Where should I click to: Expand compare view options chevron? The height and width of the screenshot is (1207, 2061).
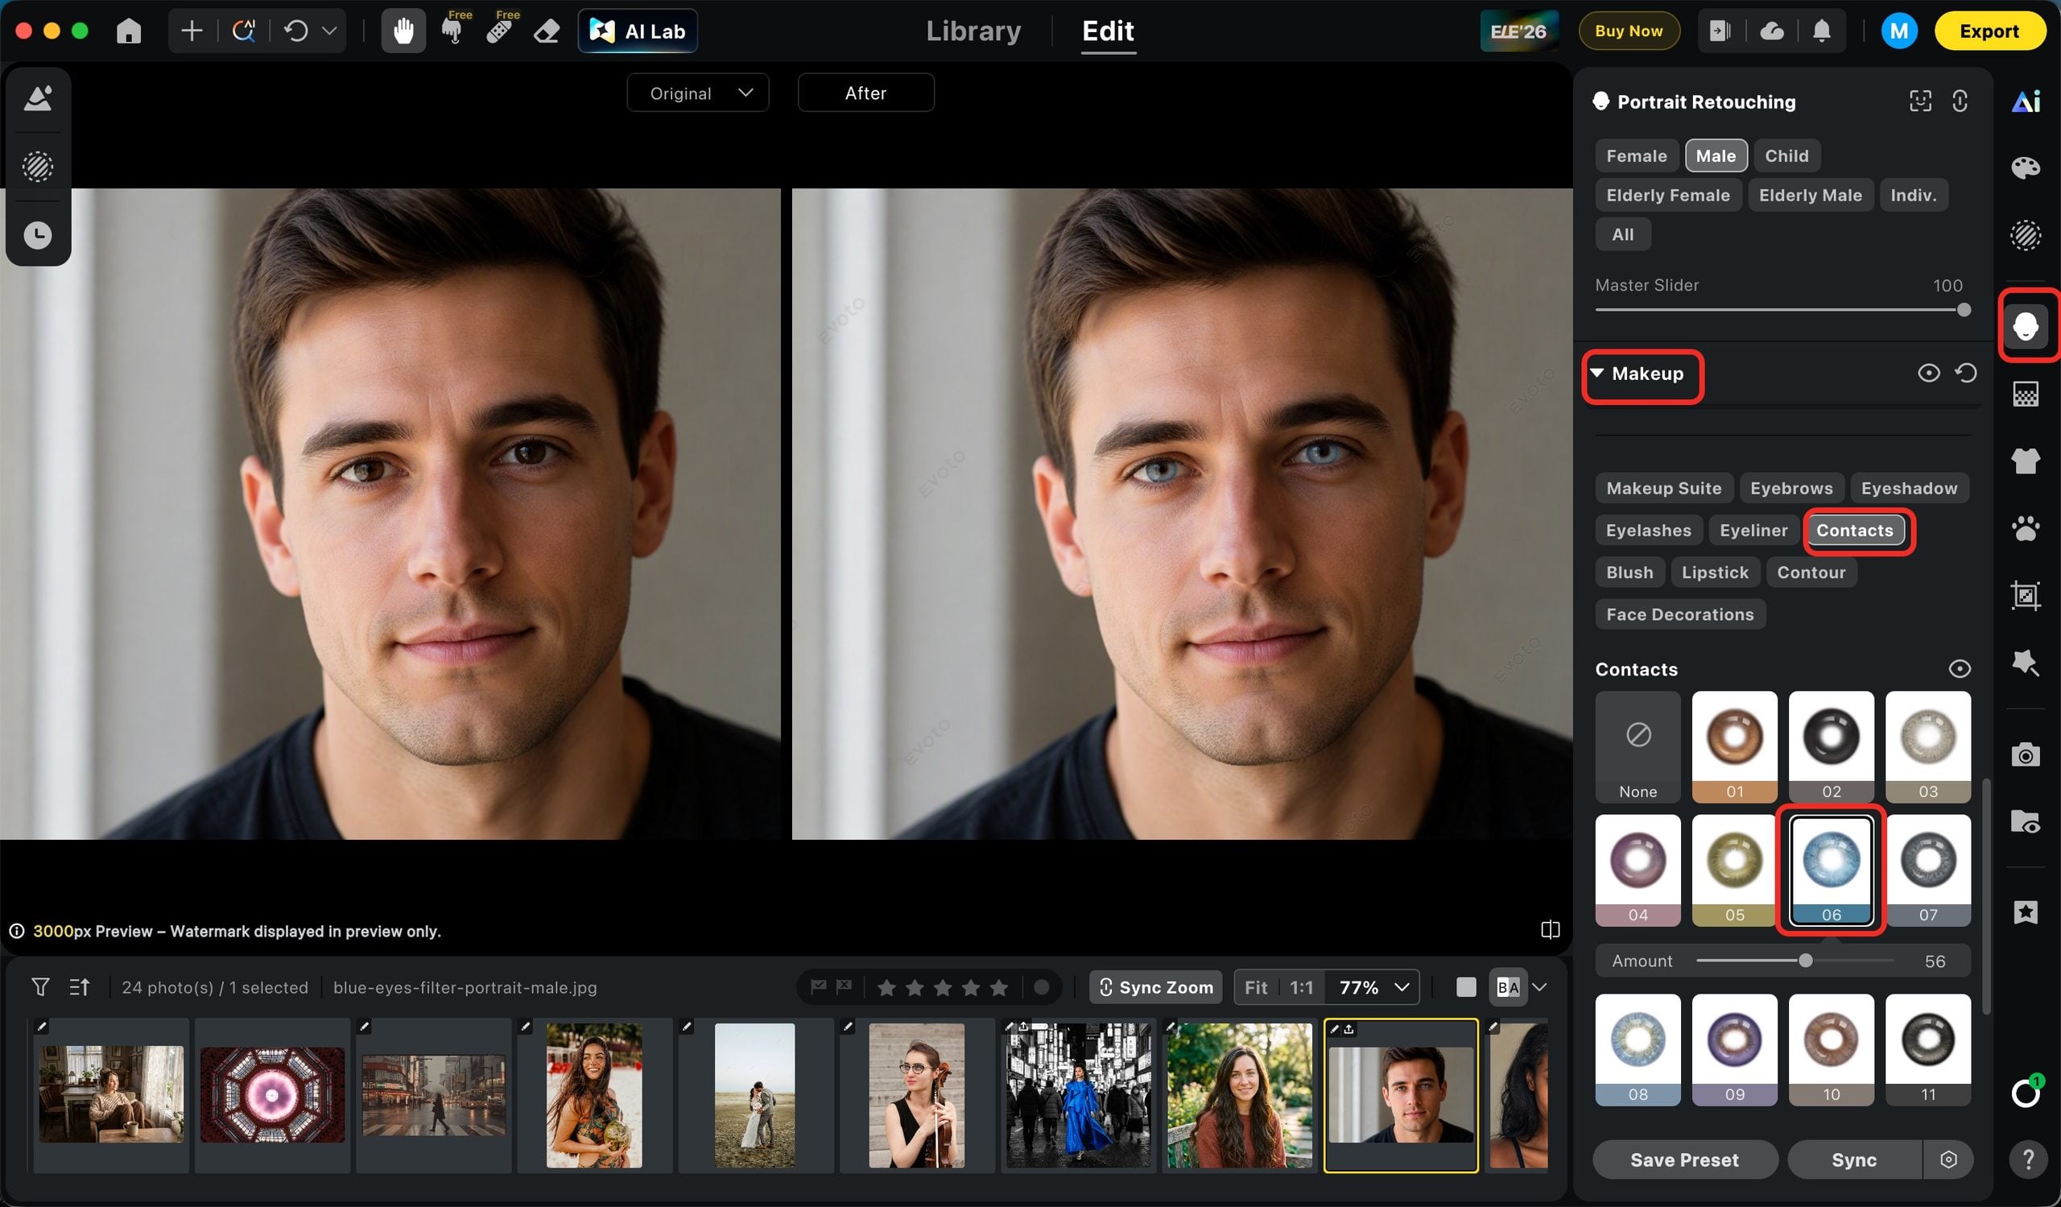click(1540, 987)
